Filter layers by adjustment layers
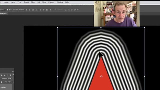 tap(2, 75)
